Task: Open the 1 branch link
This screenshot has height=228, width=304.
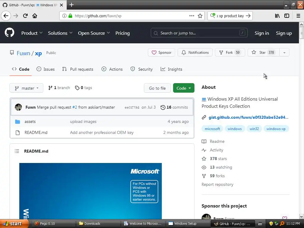Action: pos(59,88)
